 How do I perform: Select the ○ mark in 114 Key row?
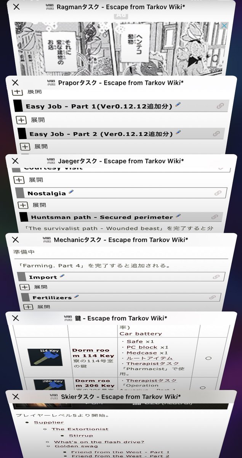(x=208, y=358)
